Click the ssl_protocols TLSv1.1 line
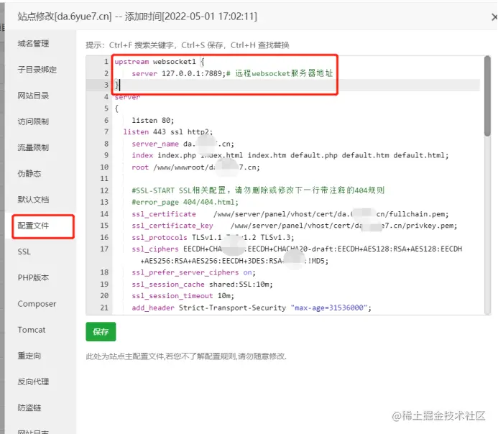The height and width of the screenshot is (434, 498). pos(213,237)
